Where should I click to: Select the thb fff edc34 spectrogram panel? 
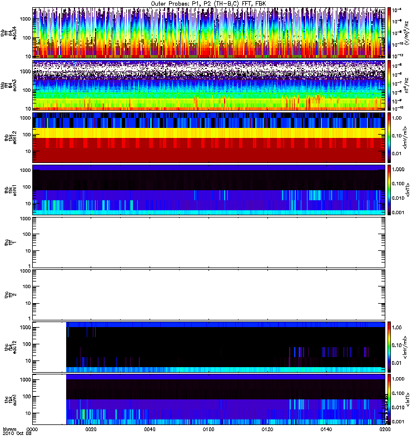tap(209, 33)
